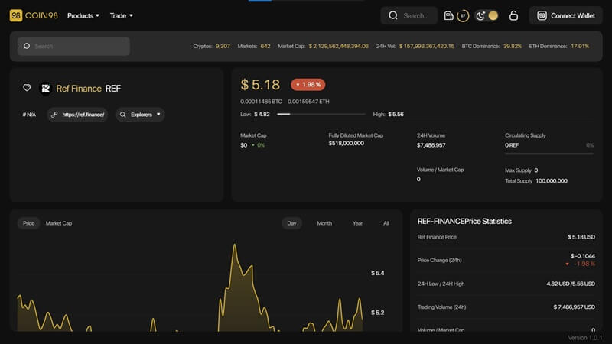Click the Markets 642 stat
This screenshot has height=344, width=612.
pyautogui.click(x=254, y=46)
